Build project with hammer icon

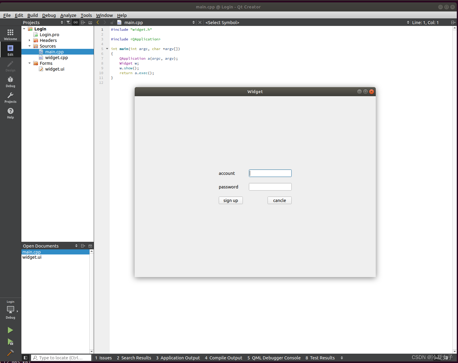pyautogui.click(x=10, y=353)
